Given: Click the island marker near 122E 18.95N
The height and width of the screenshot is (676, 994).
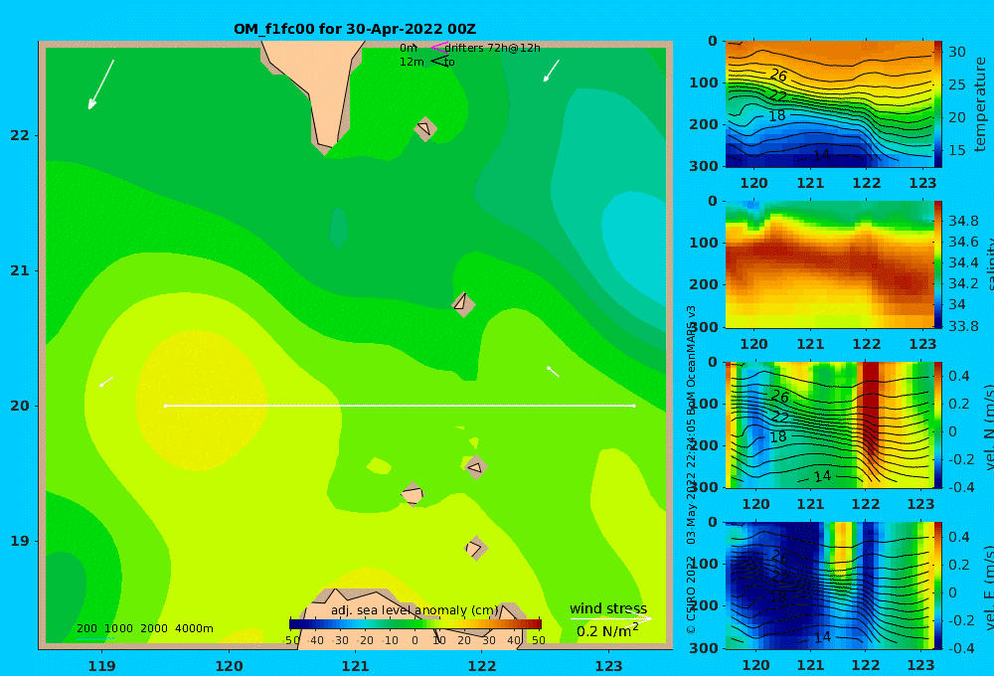Looking at the screenshot, I should tap(475, 549).
